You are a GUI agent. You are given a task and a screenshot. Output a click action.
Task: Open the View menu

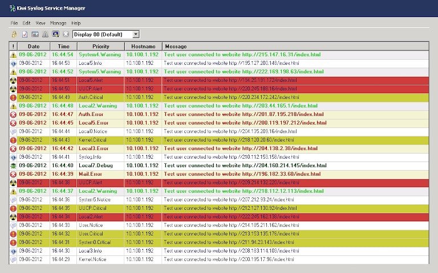[x=40, y=23]
